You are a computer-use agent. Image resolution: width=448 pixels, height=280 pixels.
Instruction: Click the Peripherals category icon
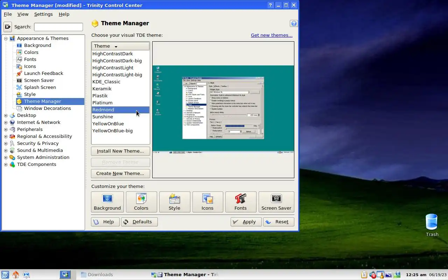(x=12, y=129)
